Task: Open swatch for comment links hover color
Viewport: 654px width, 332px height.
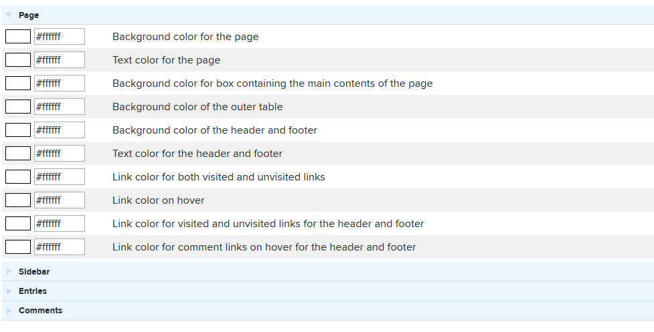Action: tap(18, 246)
